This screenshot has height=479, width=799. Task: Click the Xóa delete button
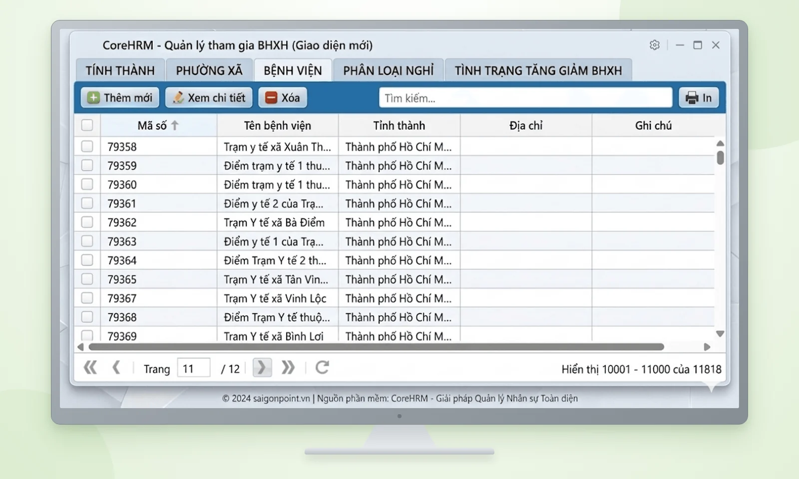(283, 98)
